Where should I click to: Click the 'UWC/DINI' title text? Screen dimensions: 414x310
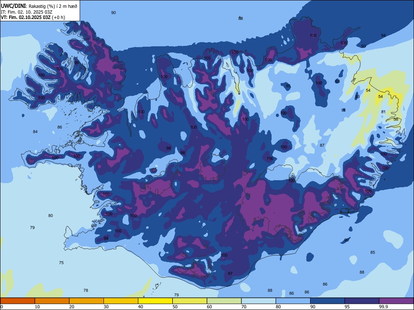pyautogui.click(x=14, y=6)
